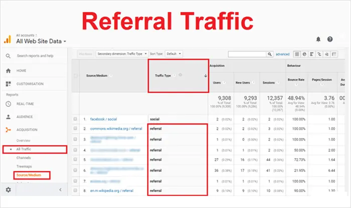Open notifications bell icon

click(318, 39)
